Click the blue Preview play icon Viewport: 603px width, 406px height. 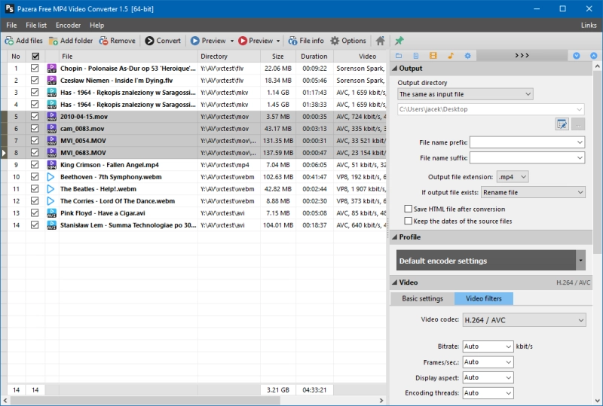pyautogui.click(x=195, y=41)
